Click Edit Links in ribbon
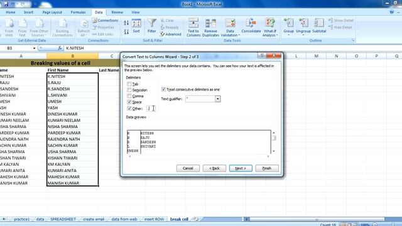This screenshot has width=402, height=226. pos(103,34)
